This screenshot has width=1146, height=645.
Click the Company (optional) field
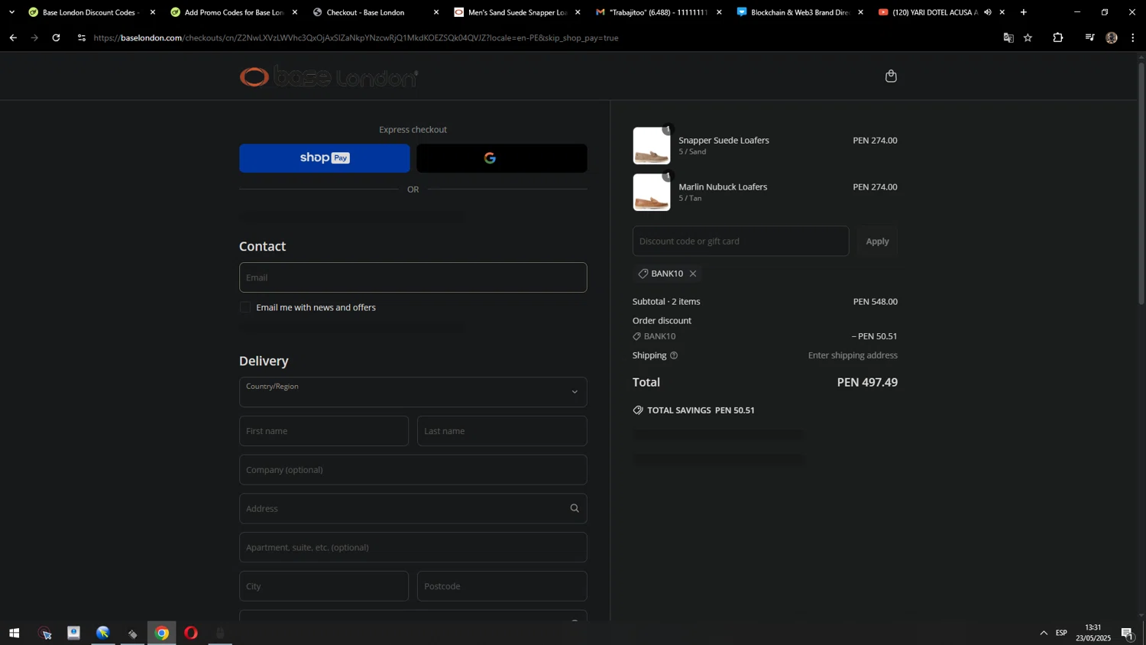tap(413, 470)
